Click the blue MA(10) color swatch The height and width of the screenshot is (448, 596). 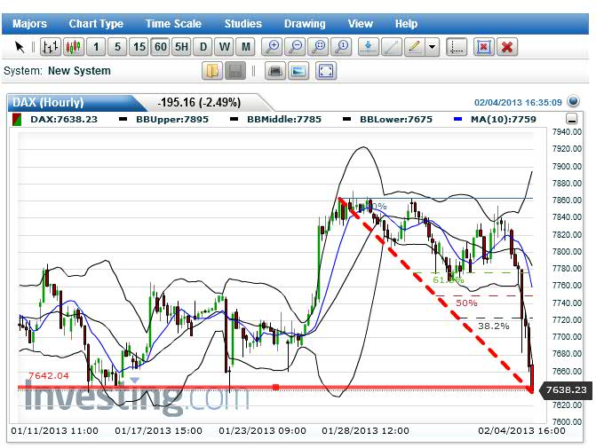click(458, 119)
